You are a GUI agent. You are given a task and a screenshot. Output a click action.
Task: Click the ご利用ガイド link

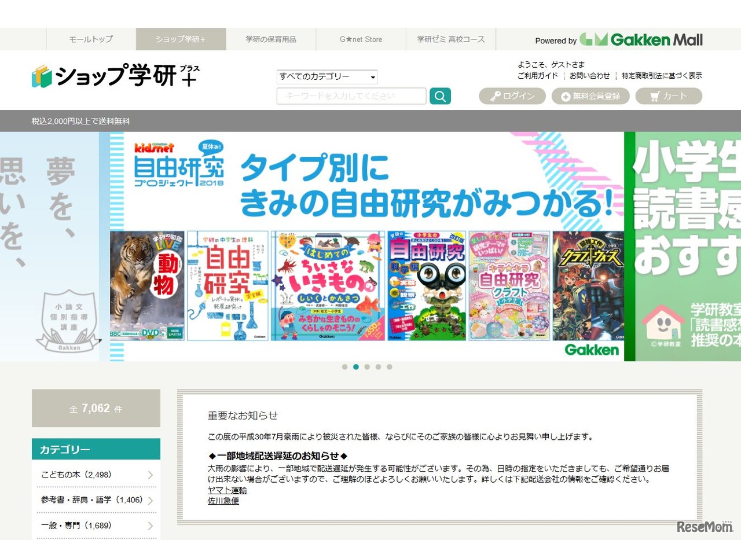pos(538,75)
